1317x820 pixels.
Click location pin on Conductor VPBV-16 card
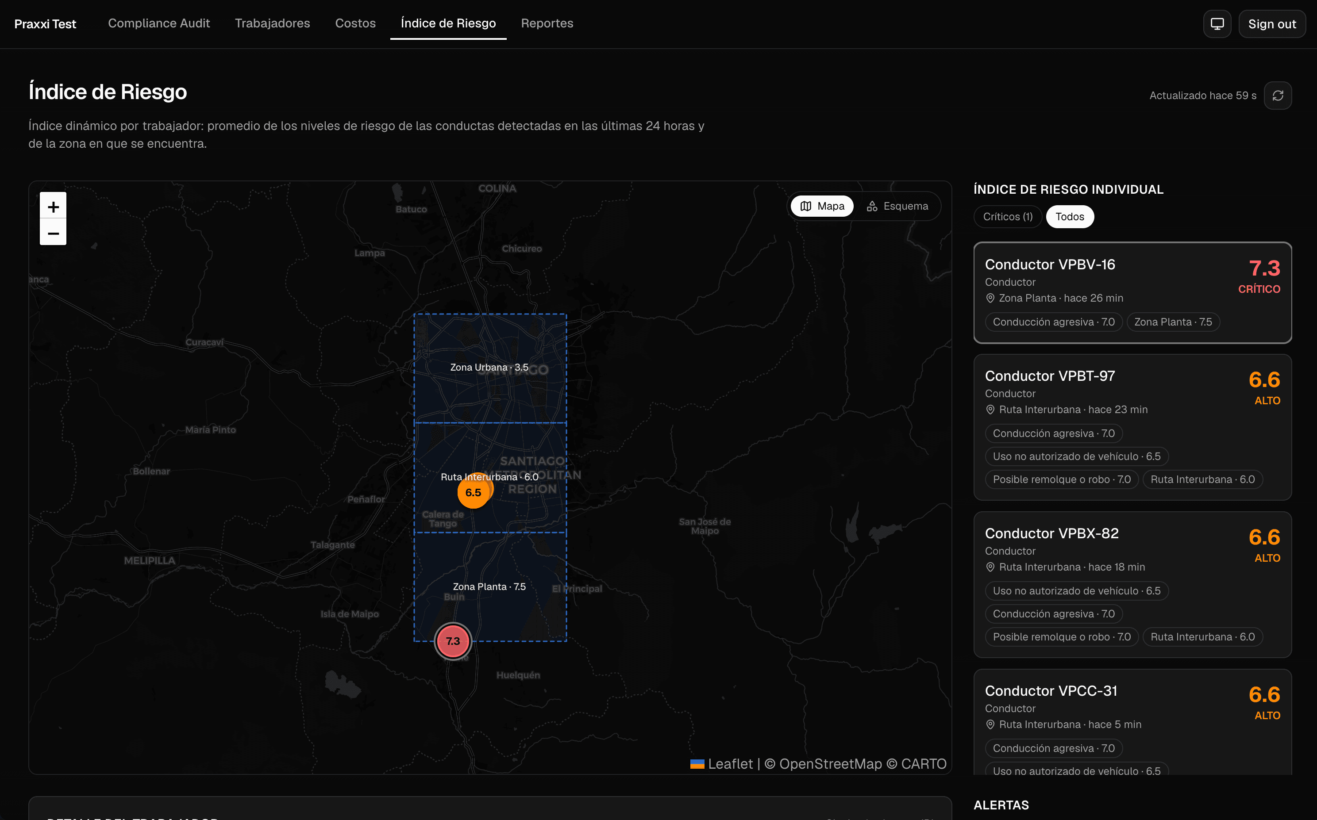click(x=990, y=298)
